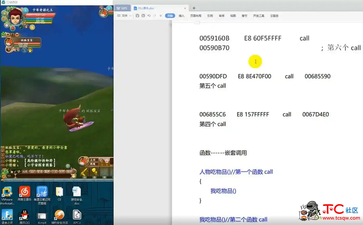Close the DLL课件.doc document tab
The image size is (363, 225).
pyautogui.click(x=185, y=8)
